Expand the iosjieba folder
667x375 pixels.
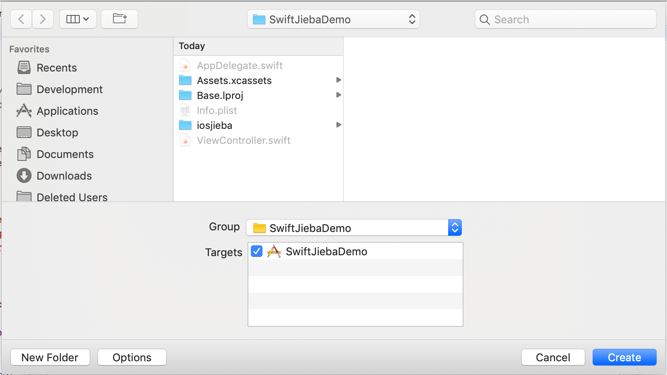[x=338, y=125]
